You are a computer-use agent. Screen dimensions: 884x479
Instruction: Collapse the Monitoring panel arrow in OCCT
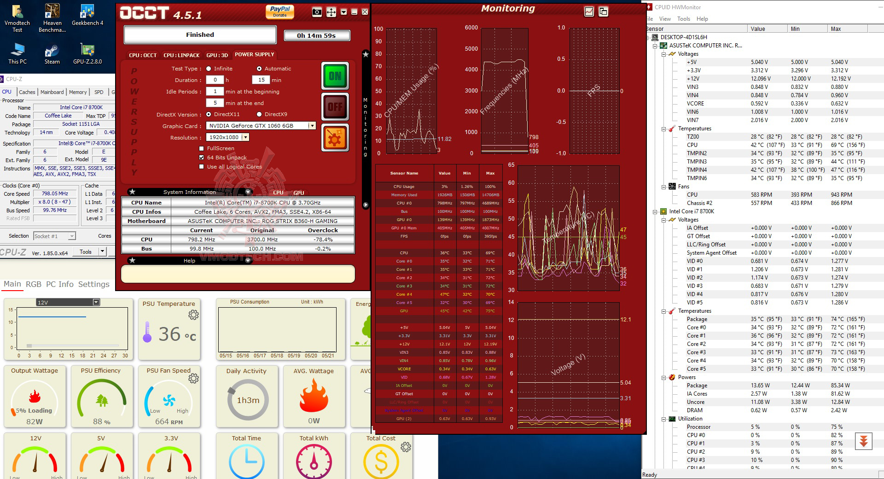click(366, 204)
